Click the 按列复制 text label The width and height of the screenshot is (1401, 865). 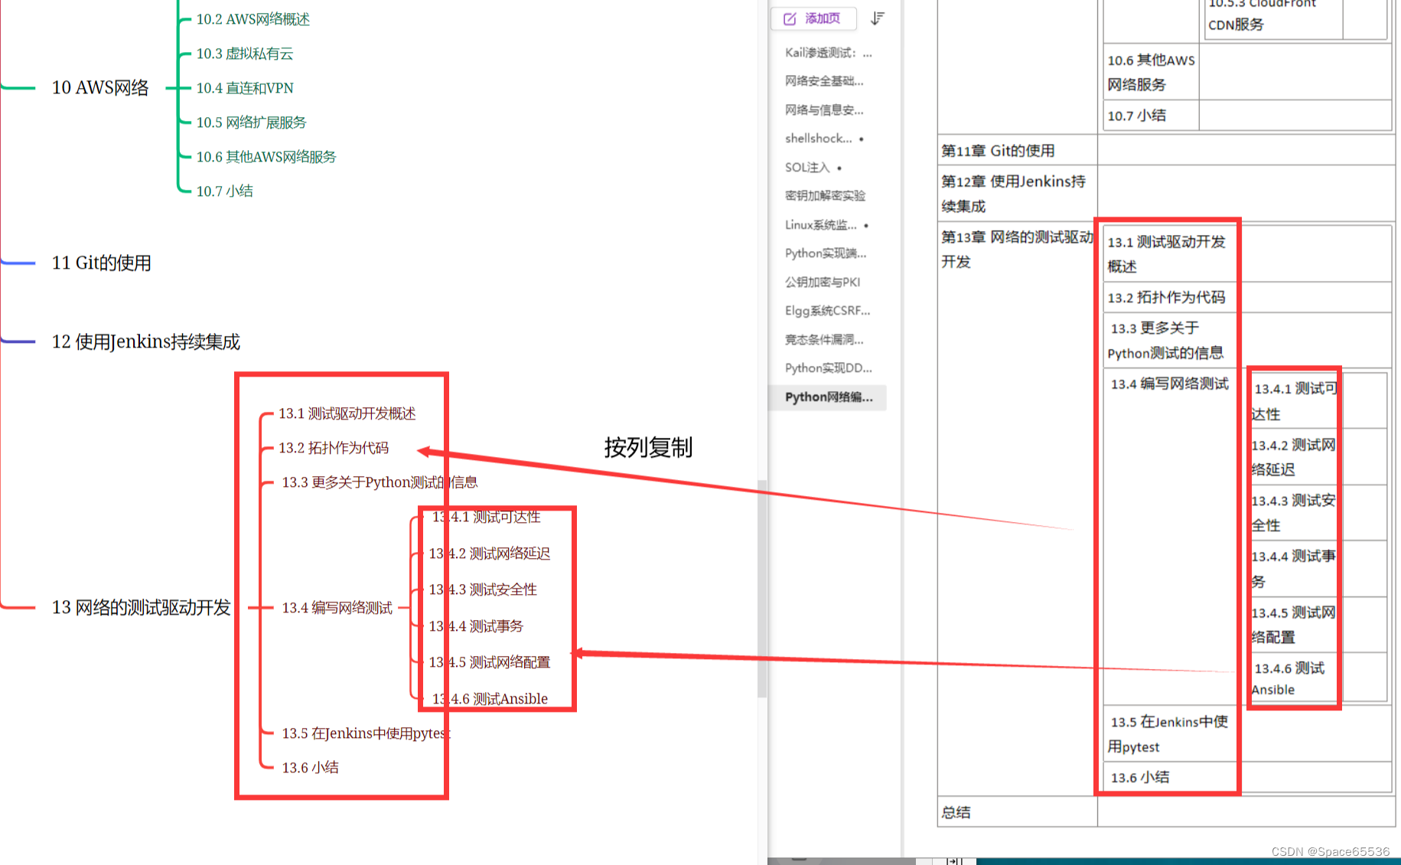click(x=648, y=447)
